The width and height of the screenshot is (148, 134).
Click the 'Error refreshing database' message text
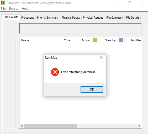(x=78, y=72)
